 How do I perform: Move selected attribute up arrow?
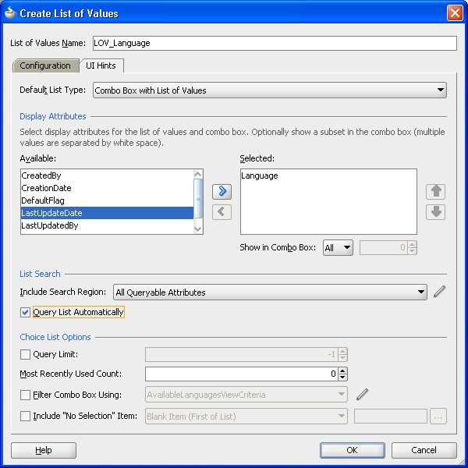(436, 192)
